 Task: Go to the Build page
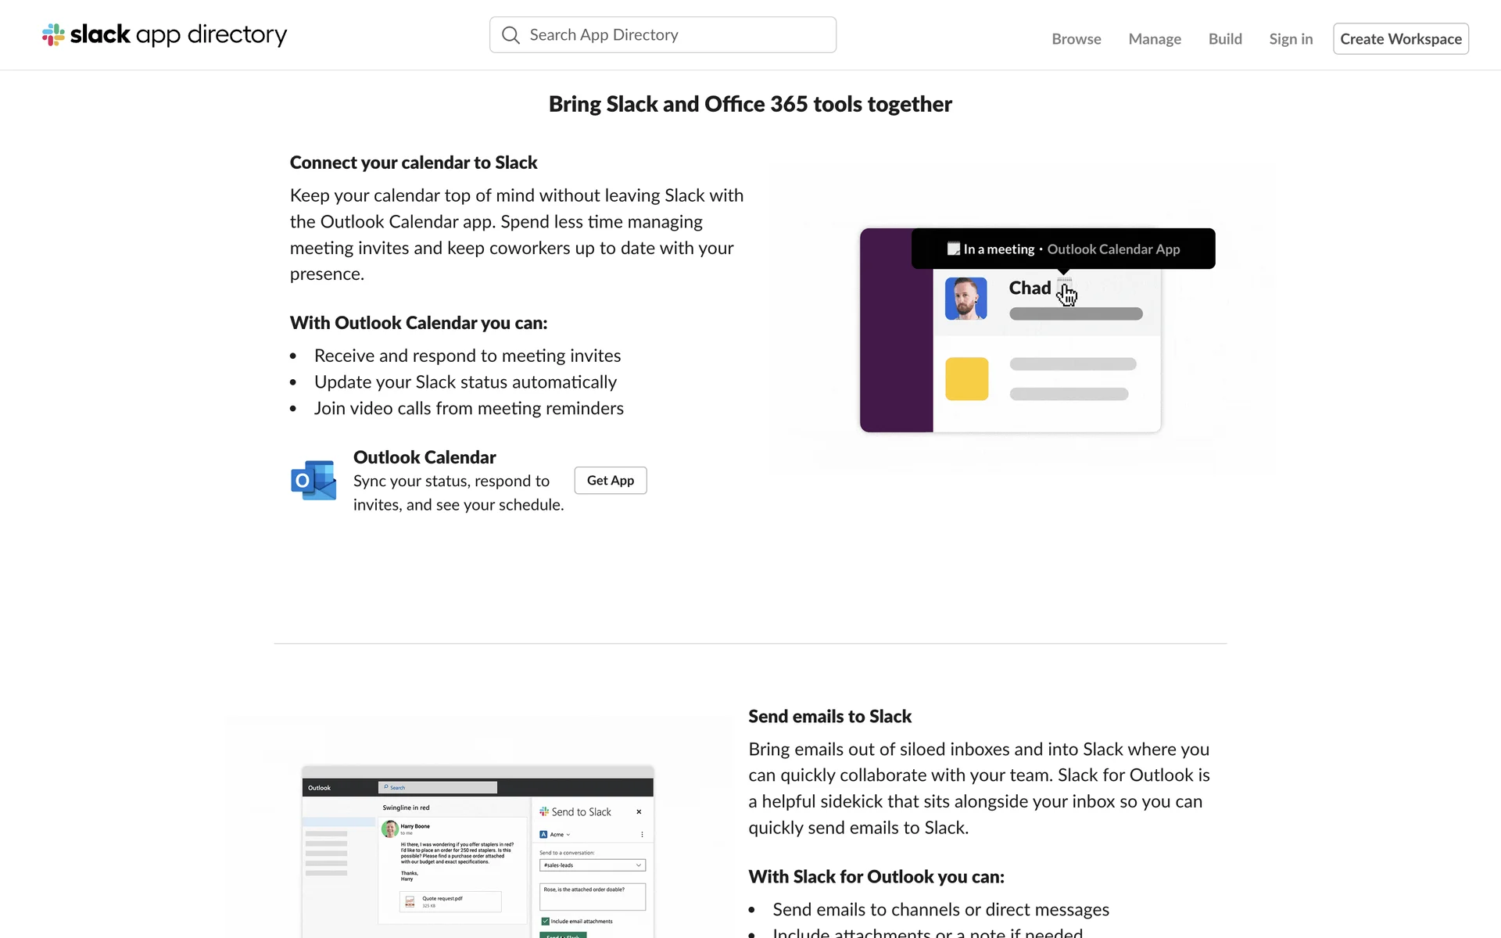(x=1224, y=39)
